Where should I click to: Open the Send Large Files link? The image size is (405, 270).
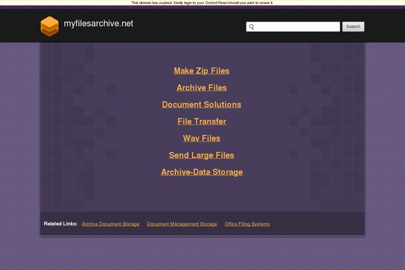pos(201,155)
